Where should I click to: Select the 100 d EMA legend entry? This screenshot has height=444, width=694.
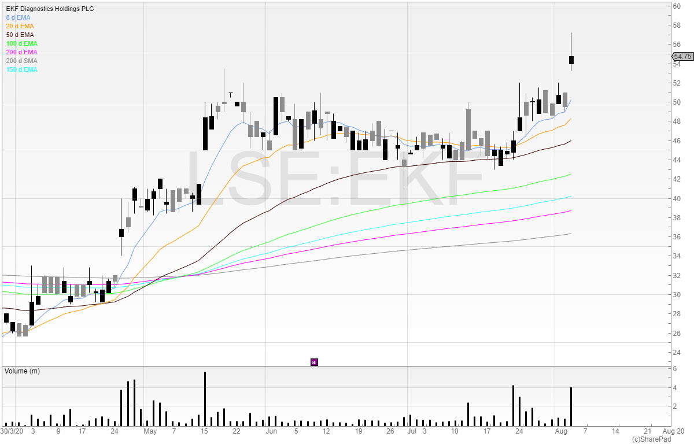pyautogui.click(x=22, y=43)
